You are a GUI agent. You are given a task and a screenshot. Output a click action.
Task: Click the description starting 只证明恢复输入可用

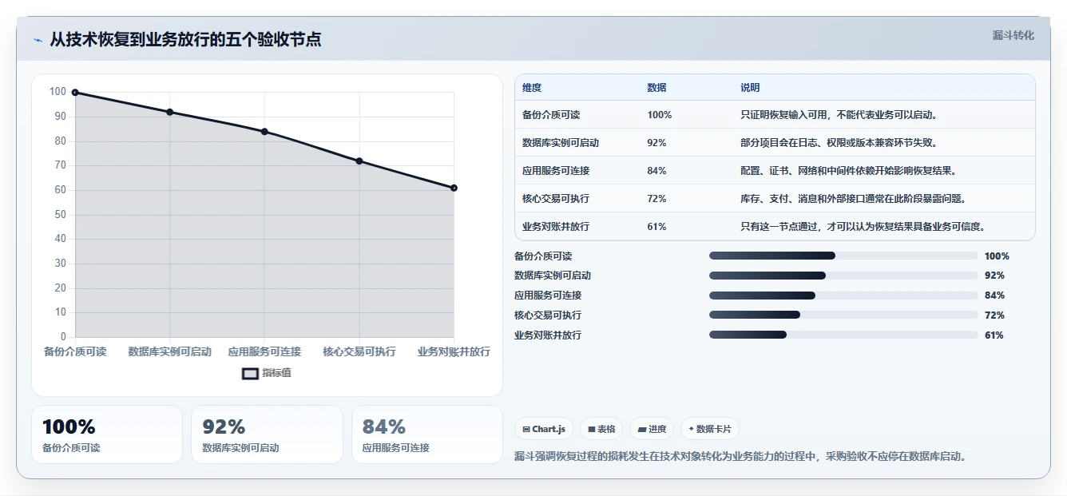click(x=839, y=115)
